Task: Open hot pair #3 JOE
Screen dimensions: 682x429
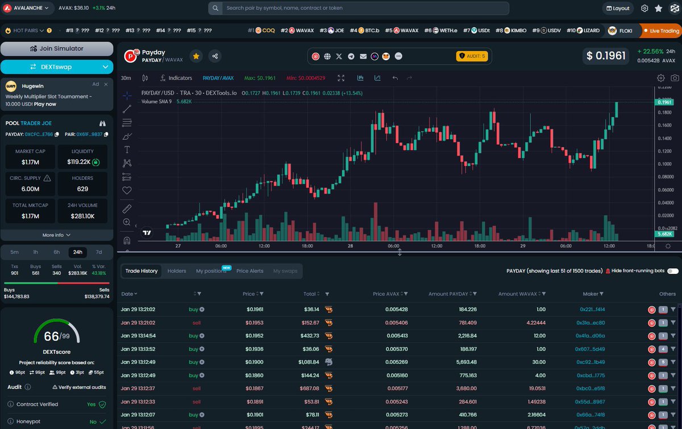Action: [x=331, y=31]
